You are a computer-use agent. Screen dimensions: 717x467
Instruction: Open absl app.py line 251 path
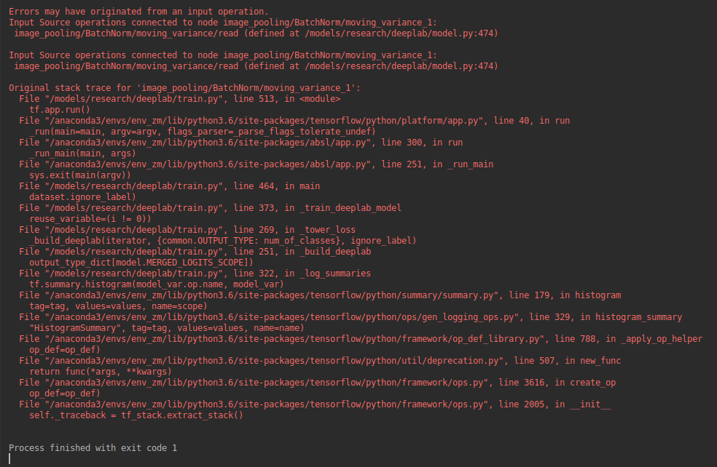tap(205, 165)
